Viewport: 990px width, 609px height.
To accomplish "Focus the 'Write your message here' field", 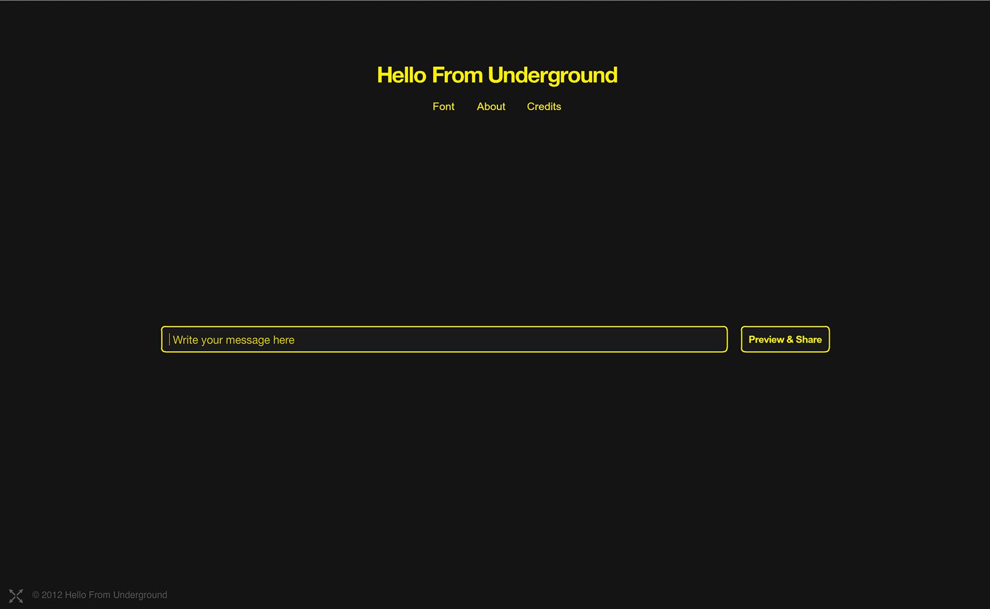I will coord(444,339).
